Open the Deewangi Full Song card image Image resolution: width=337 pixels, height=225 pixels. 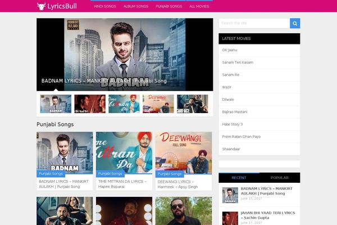pyautogui.click(x=184, y=152)
